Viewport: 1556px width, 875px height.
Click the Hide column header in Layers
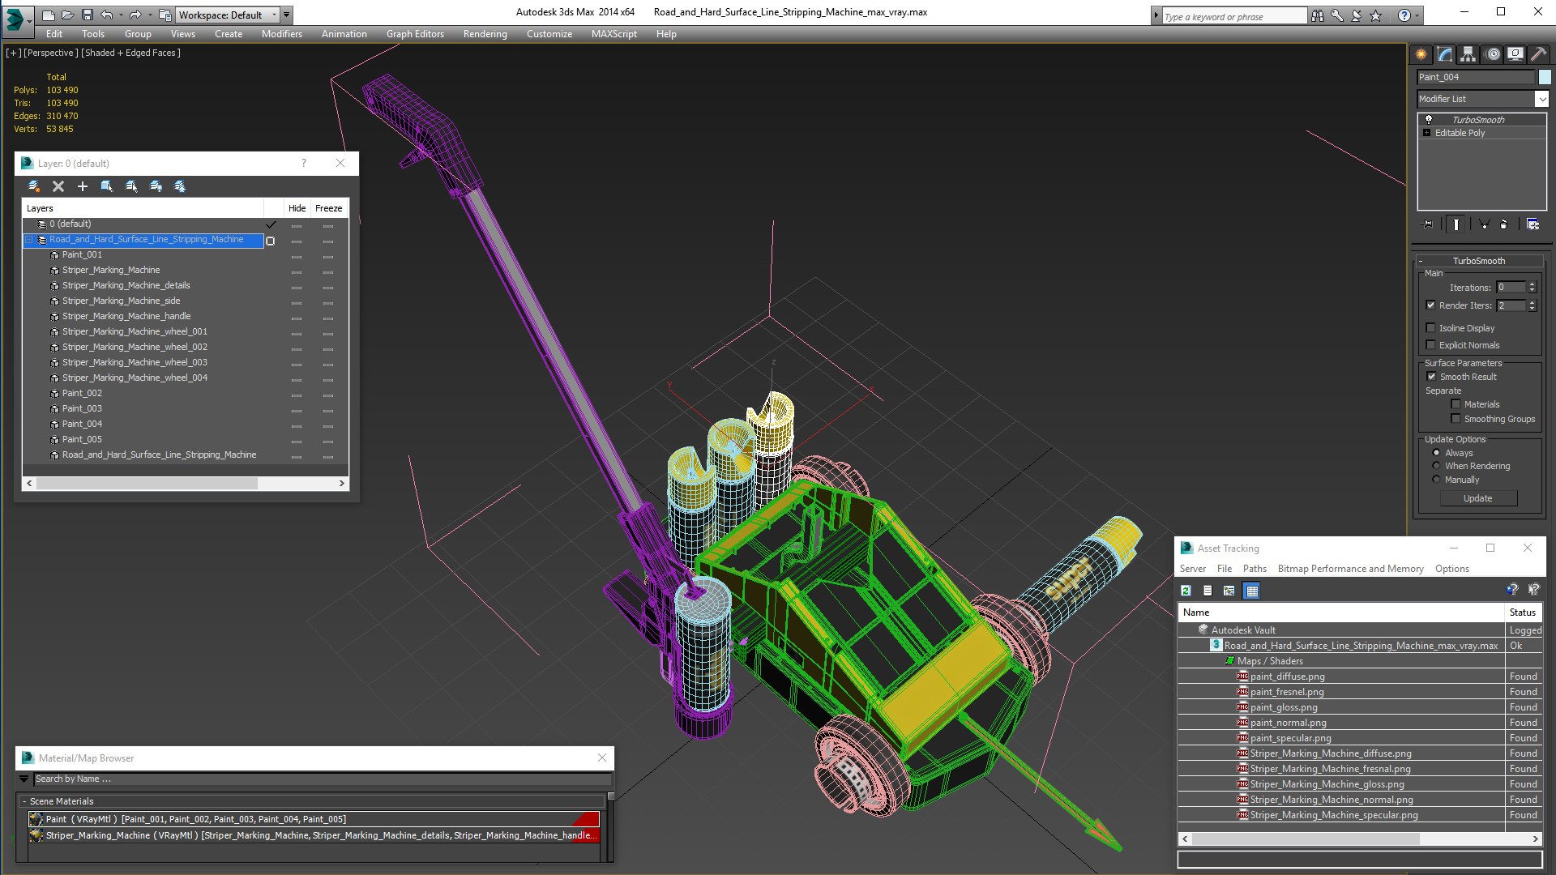(297, 208)
